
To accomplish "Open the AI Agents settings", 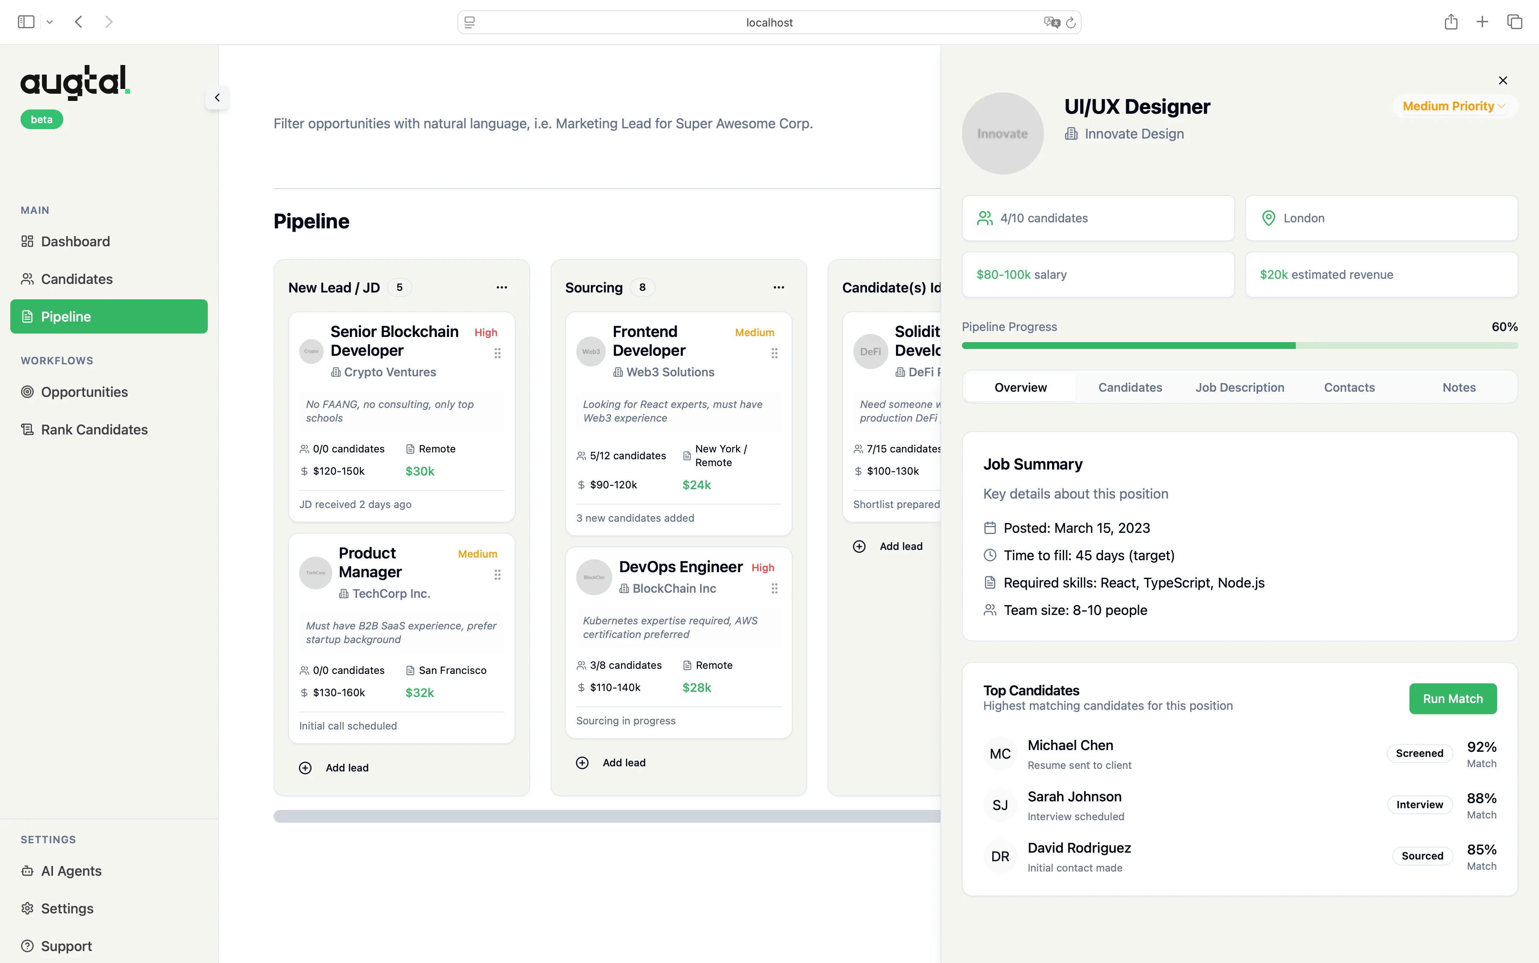I will 71,871.
